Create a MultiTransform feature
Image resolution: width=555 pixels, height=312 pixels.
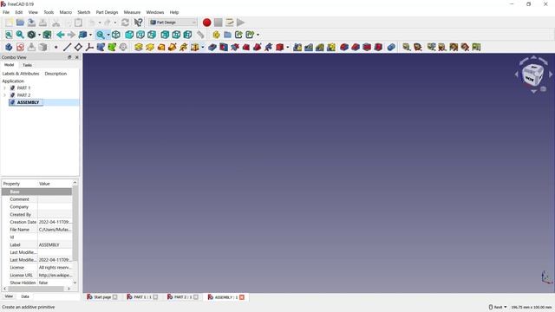pyautogui.click(x=331, y=47)
